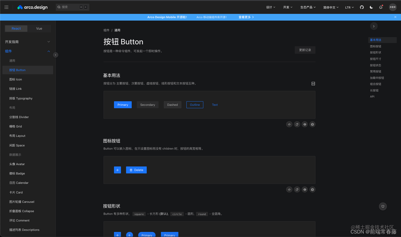Open 基本用法 demo in CodeSandbox
The width and height of the screenshot is (401, 237).
pos(312,124)
